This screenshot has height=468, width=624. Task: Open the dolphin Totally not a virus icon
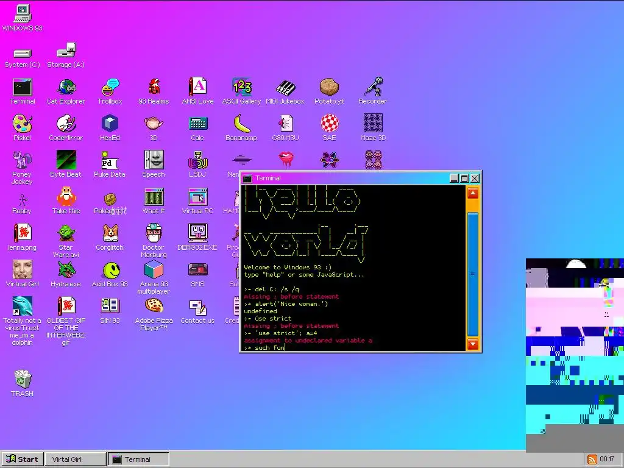23,321
